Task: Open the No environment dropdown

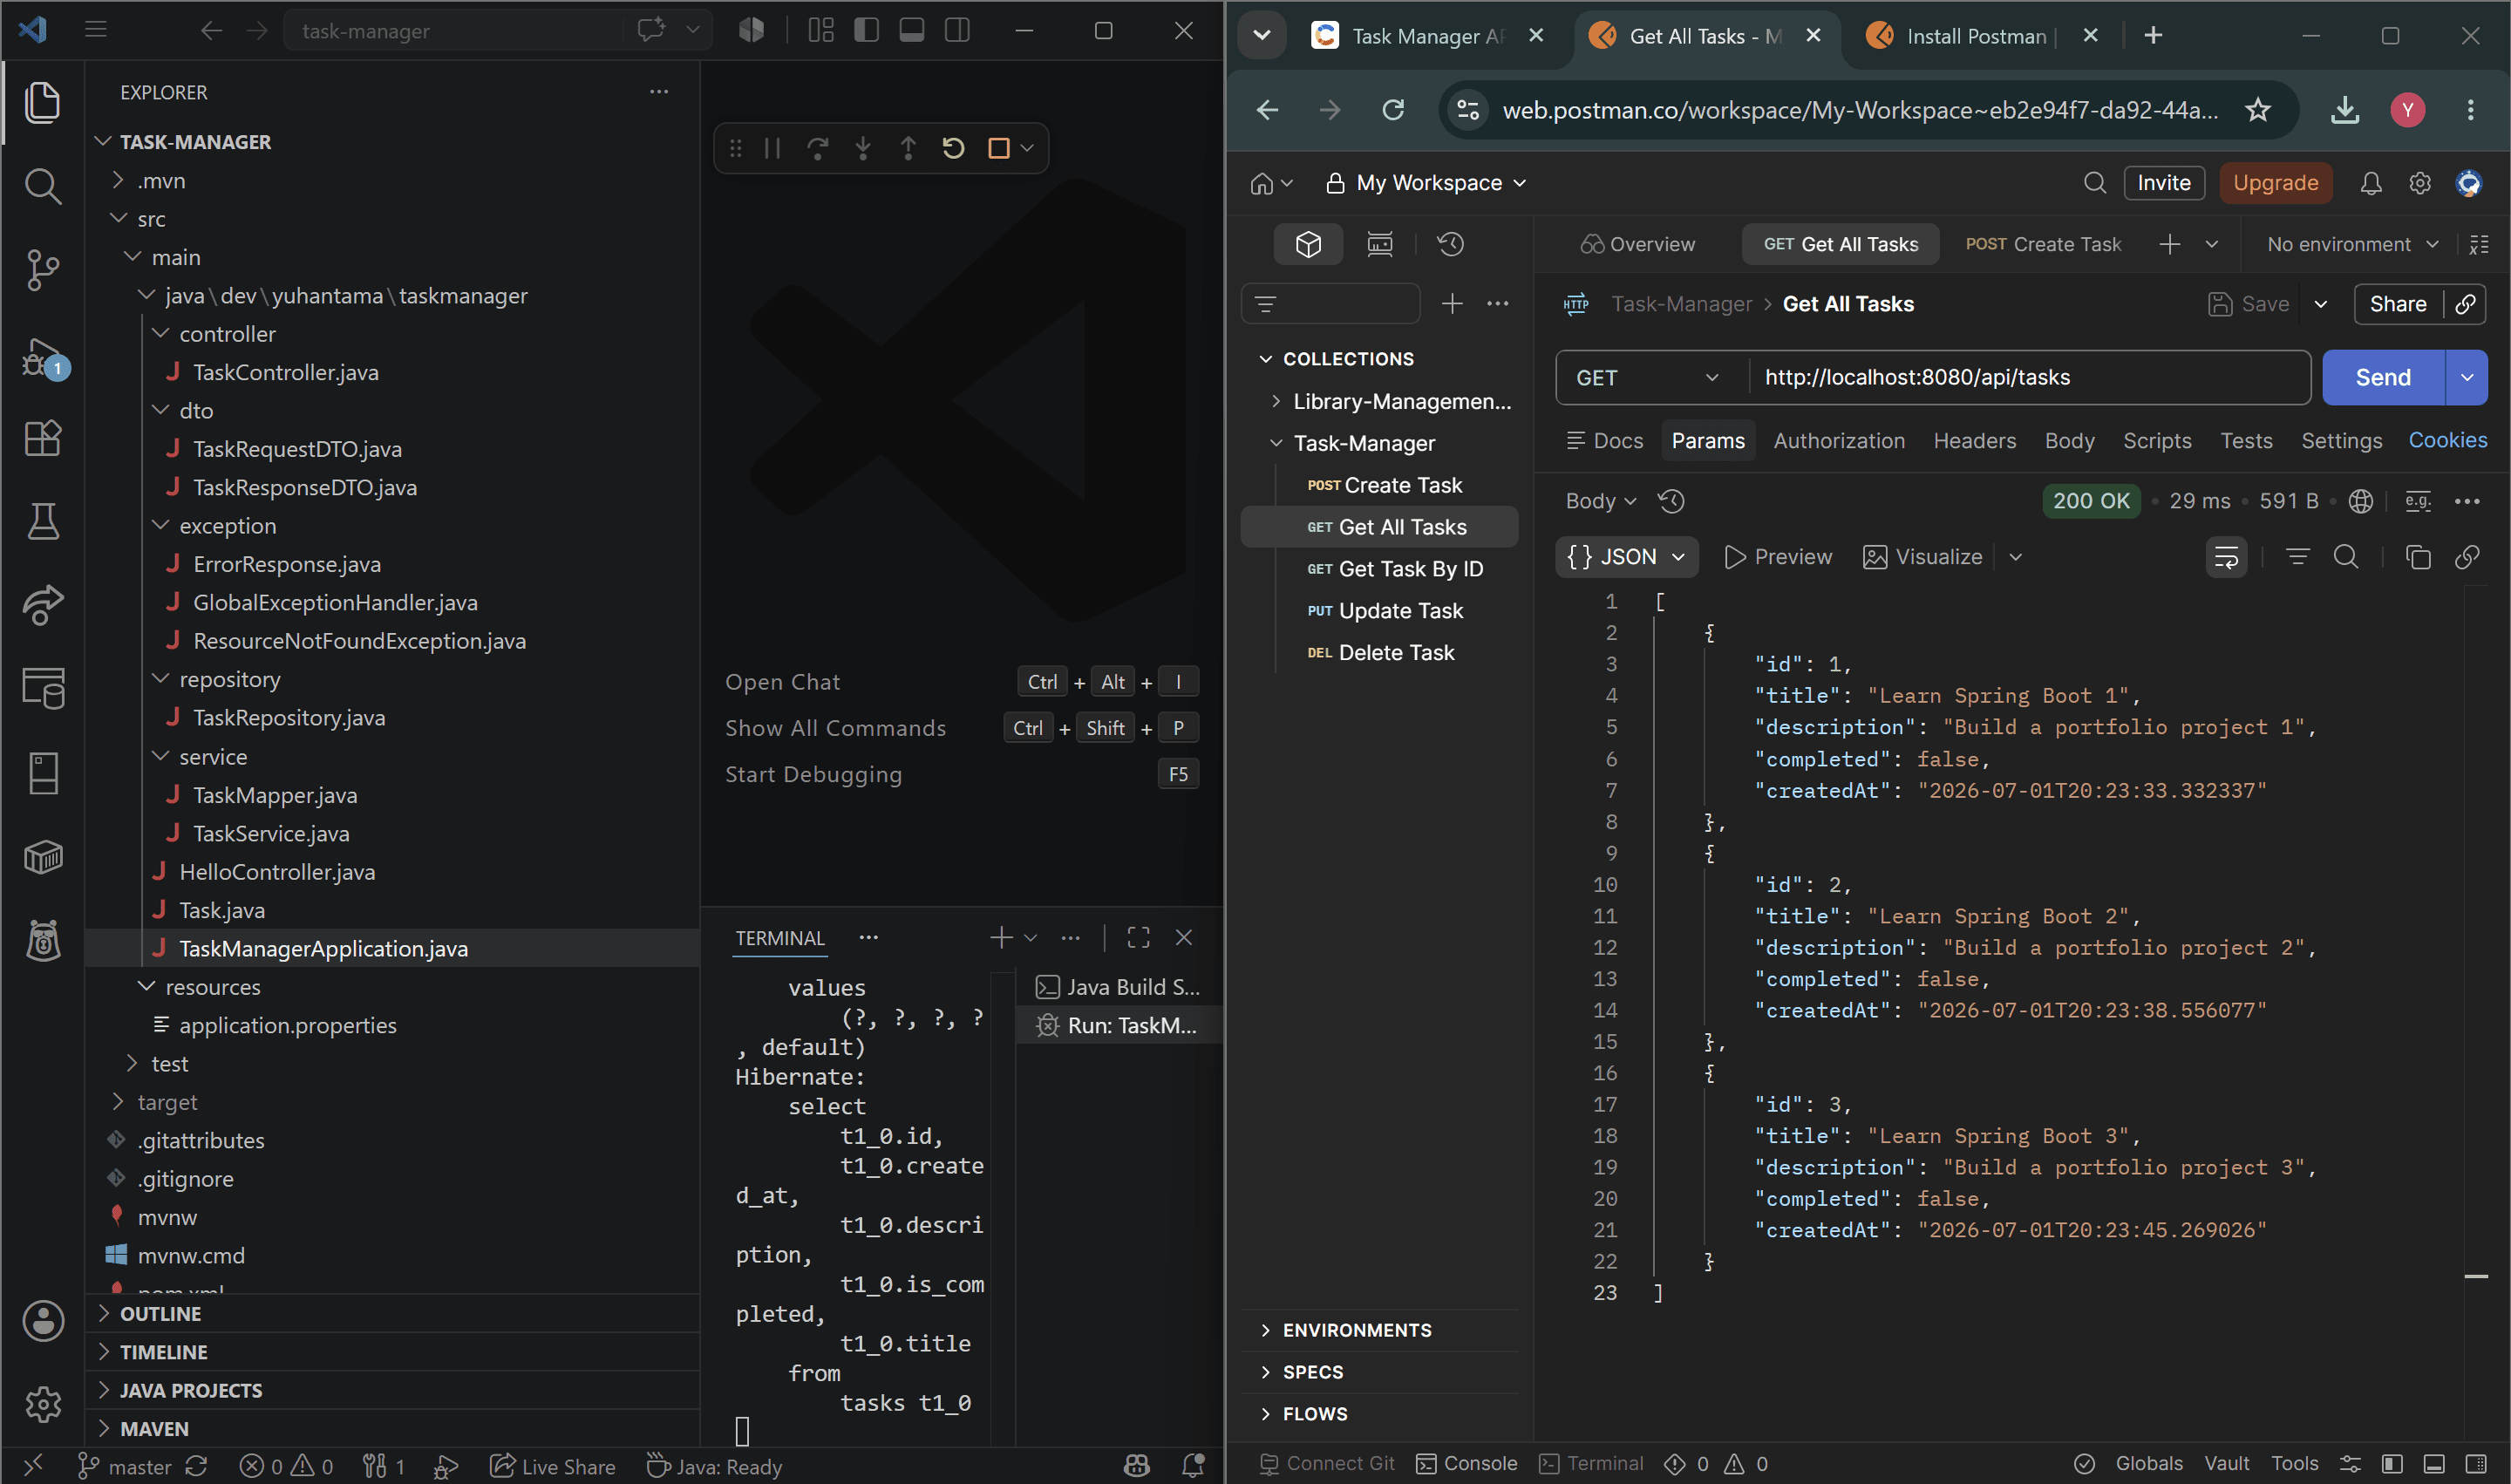Action: click(2352, 244)
